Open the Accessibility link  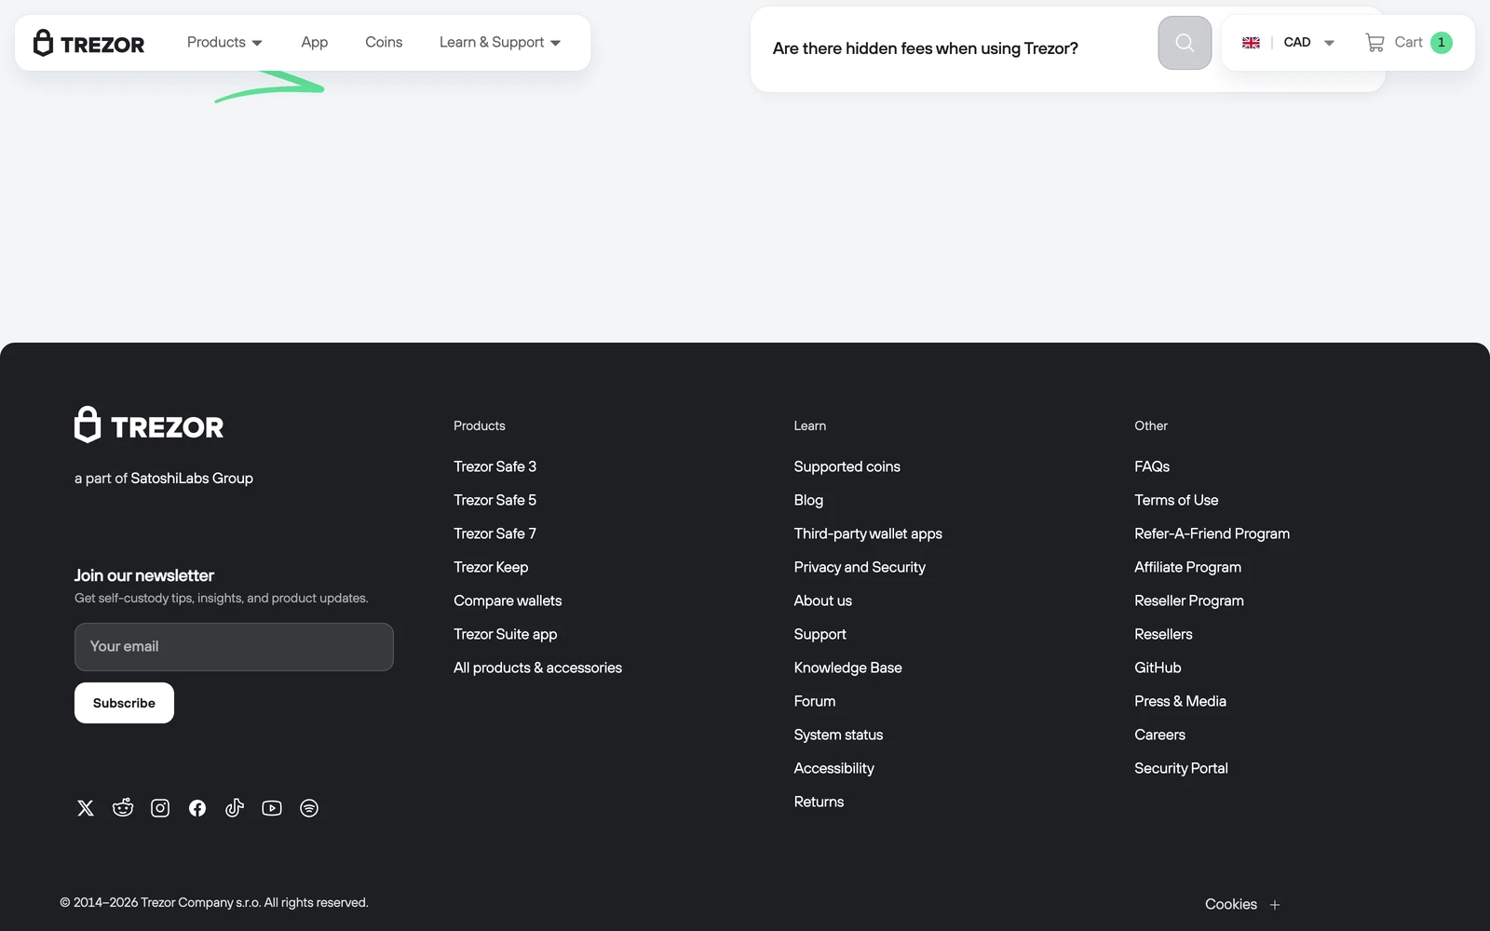(834, 768)
